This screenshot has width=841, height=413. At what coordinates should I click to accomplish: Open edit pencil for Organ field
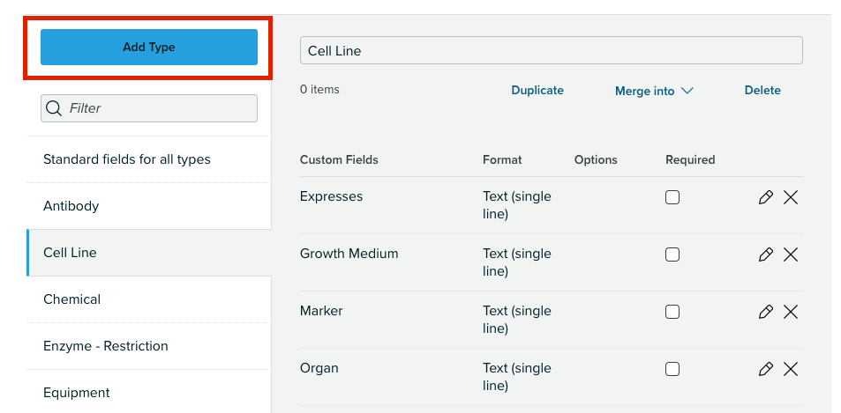pos(766,369)
